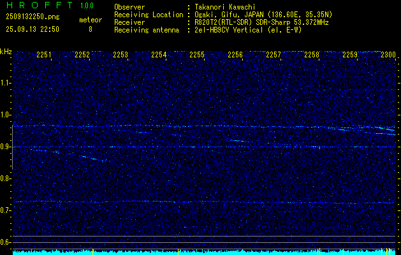
Task: Pick the 2253 time marker
Action: [x=120, y=55]
